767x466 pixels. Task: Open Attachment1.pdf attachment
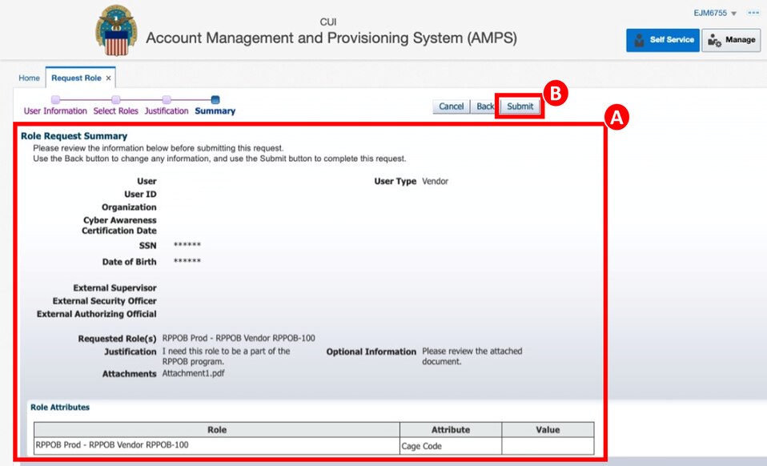coord(193,373)
